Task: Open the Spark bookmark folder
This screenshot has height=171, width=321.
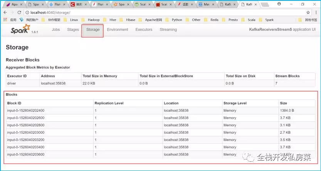Action: tap(266, 20)
